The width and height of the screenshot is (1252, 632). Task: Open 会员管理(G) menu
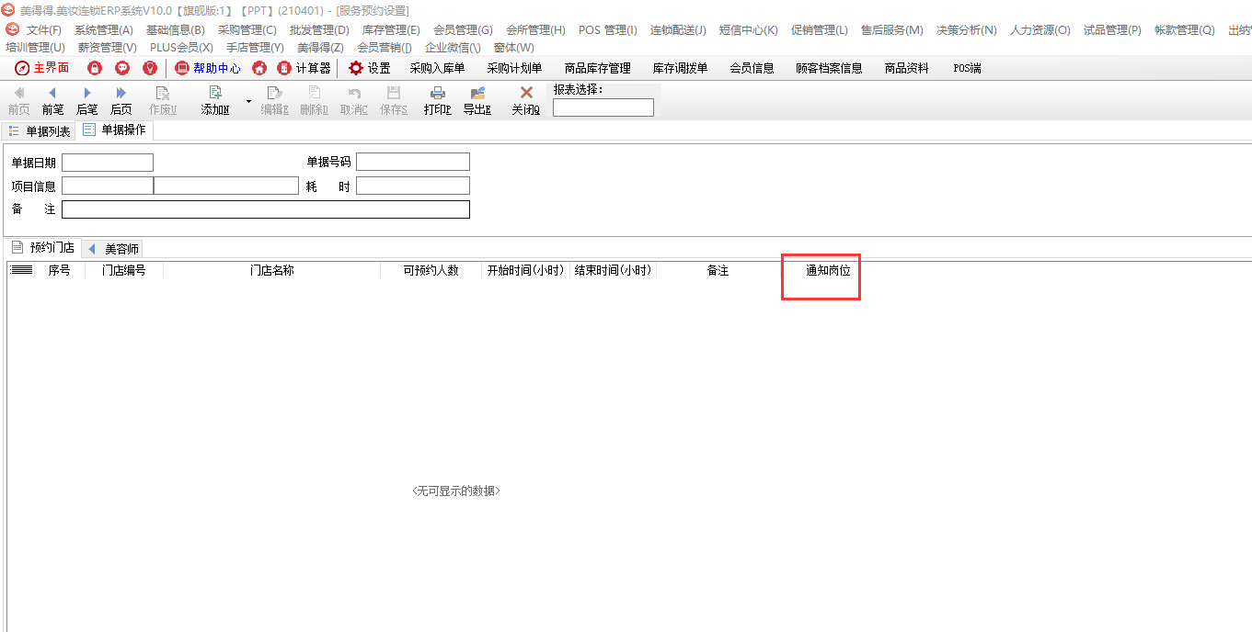[x=463, y=30]
